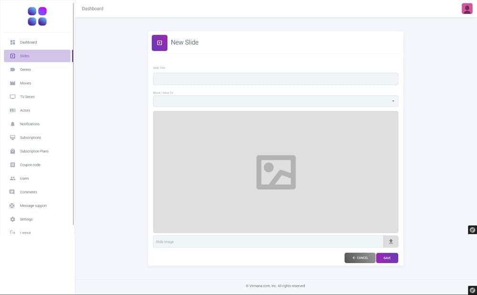
Task: Open the Actors menu item
Action: (25, 110)
